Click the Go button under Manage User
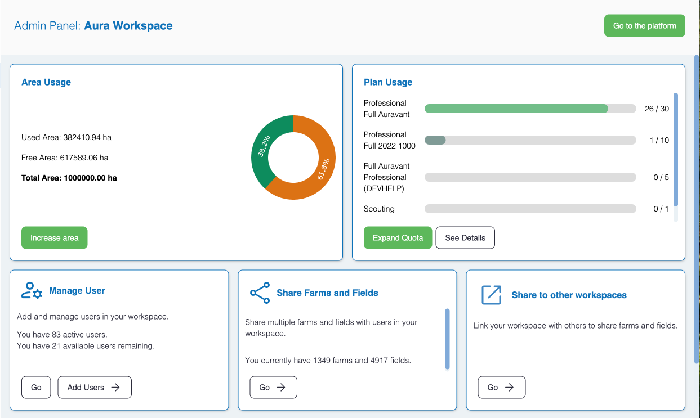The image size is (700, 418). 36,387
